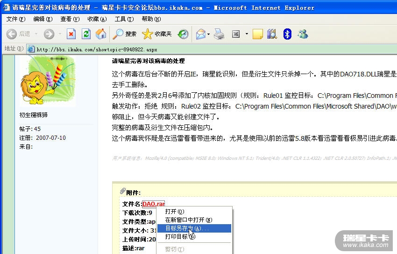Click the 注册: 2007-07-10 text

click(43, 138)
